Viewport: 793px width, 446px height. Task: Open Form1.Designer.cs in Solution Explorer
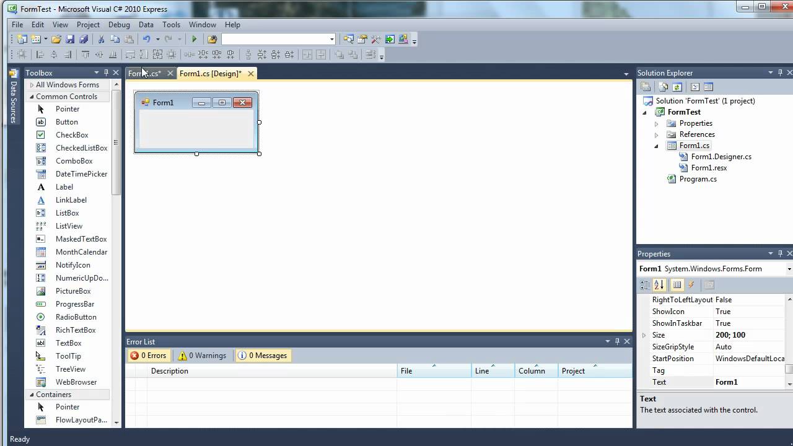pyautogui.click(x=721, y=157)
